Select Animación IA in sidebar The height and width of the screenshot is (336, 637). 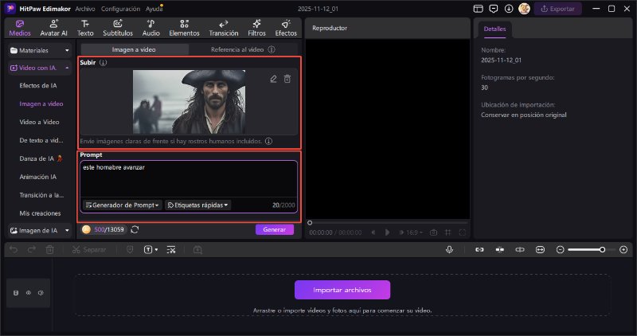(x=37, y=177)
